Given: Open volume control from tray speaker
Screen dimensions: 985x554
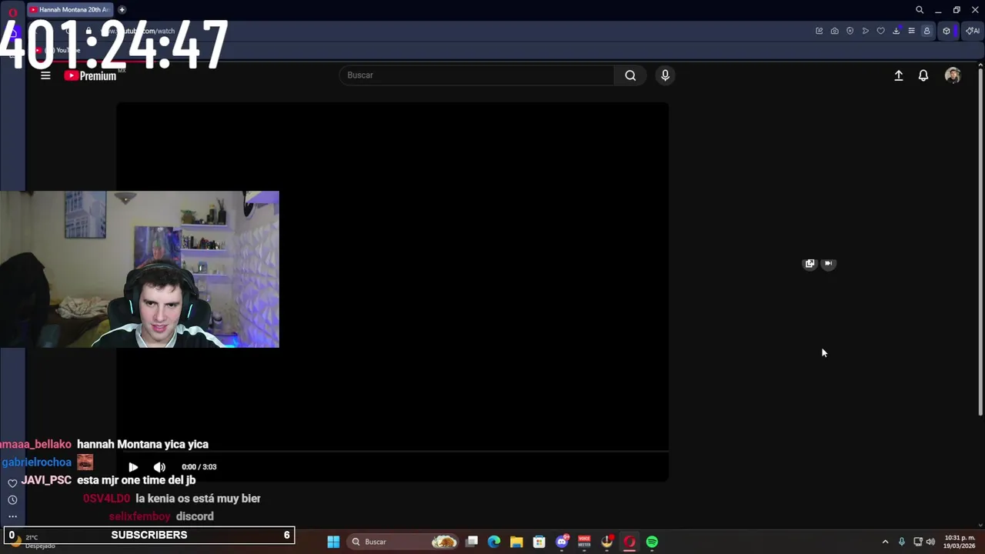Looking at the screenshot, I should [x=931, y=542].
